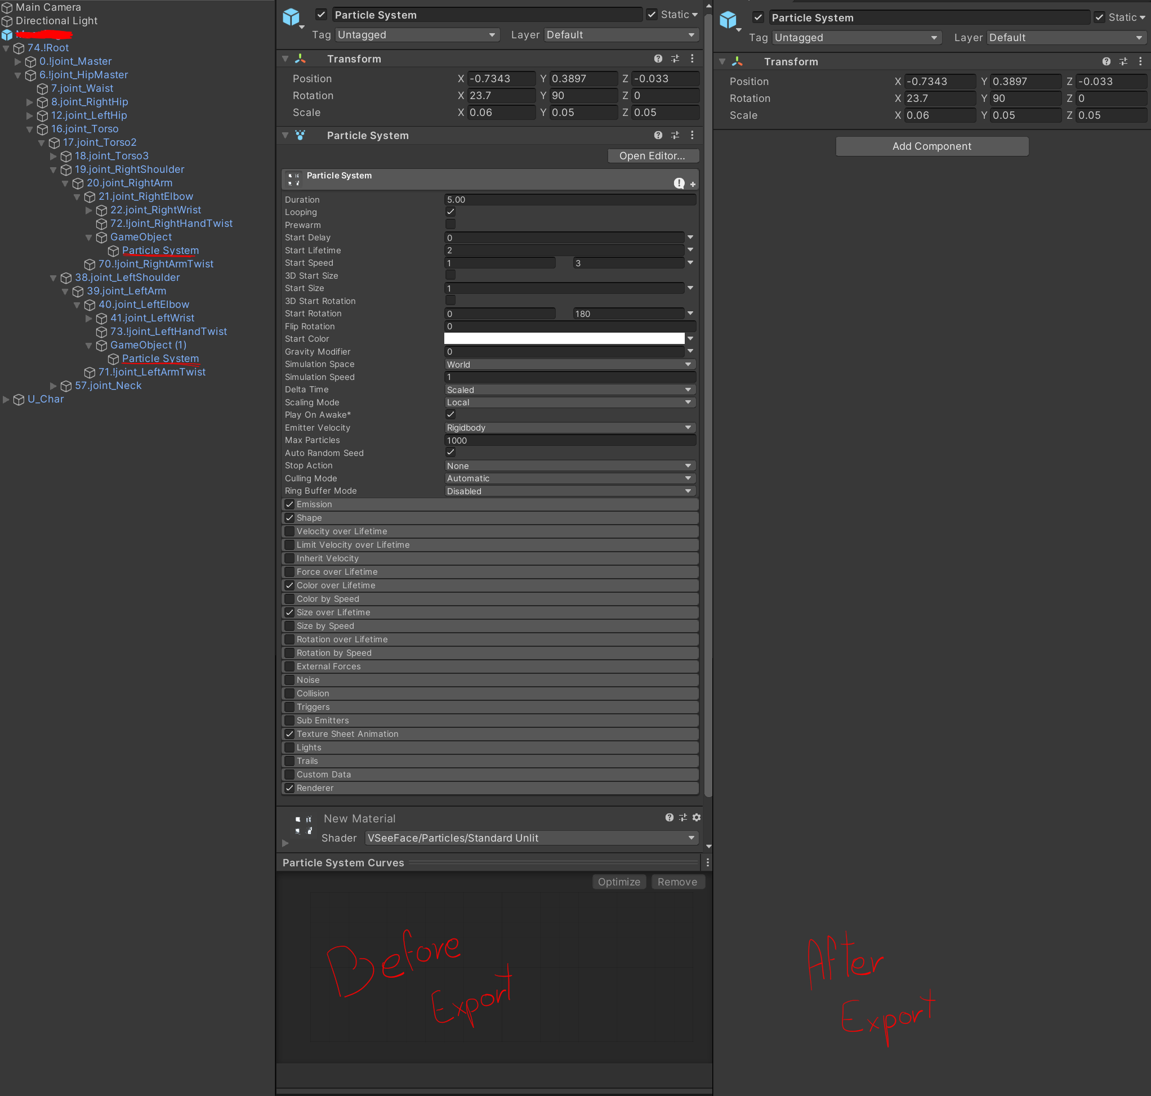Click the Open Editor button

[x=653, y=155]
